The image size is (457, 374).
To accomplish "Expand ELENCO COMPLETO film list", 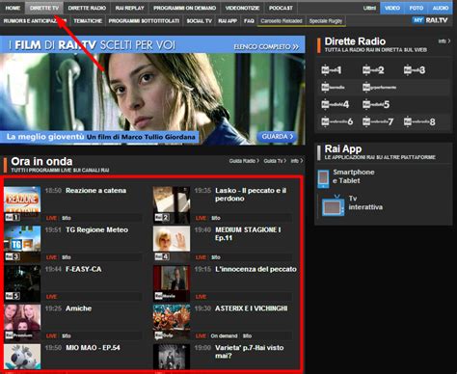I will (x=266, y=46).
